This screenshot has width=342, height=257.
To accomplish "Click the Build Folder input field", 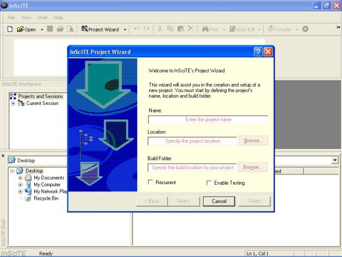I will [192, 168].
